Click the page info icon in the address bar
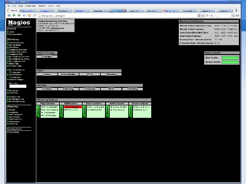Viewport: 246px width, 184px height. coord(199,15)
